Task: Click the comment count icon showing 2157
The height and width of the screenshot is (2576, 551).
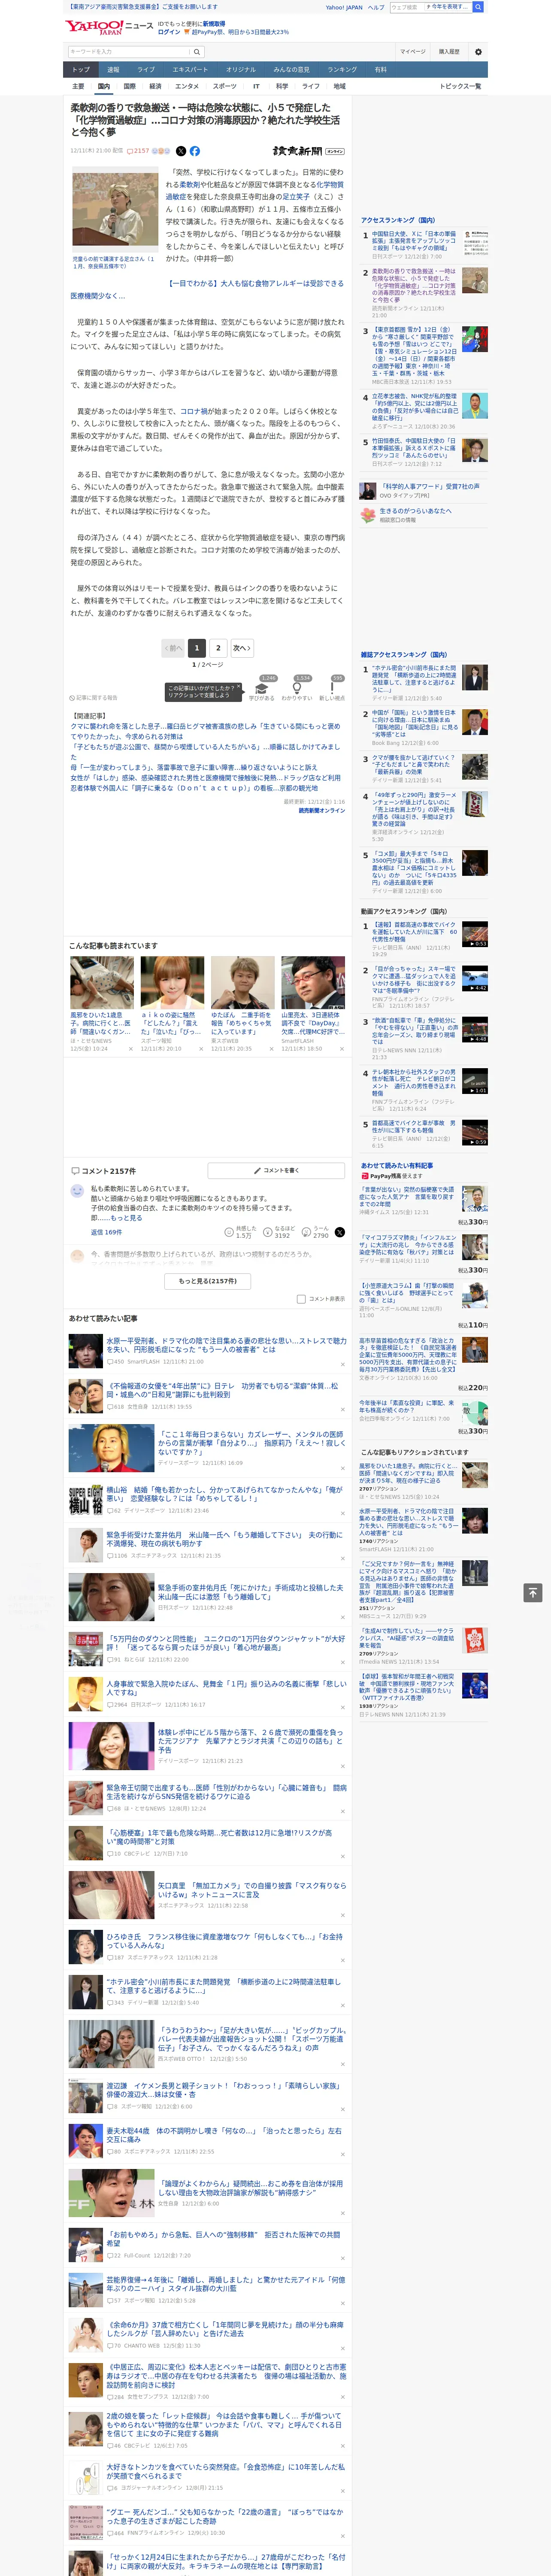Action: point(138,151)
